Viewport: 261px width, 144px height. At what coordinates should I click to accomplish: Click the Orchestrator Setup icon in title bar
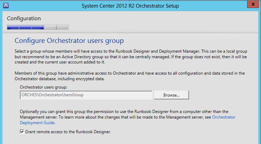[6, 6]
